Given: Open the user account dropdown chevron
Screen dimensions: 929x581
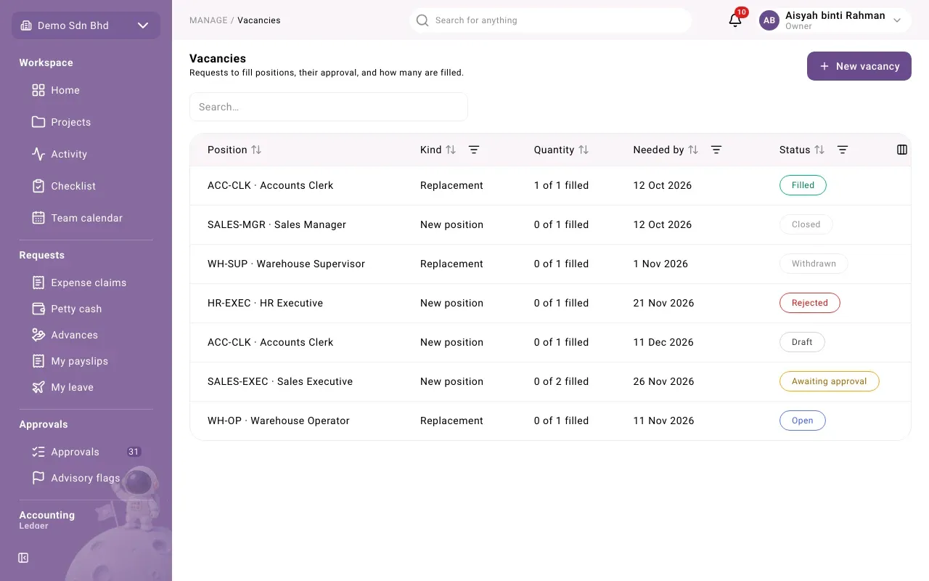Looking at the screenshot, I should tap(897, 20).
